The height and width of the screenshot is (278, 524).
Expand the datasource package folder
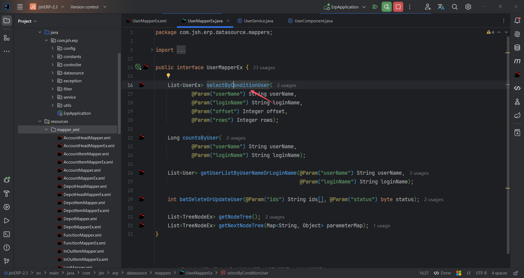click(52, 73)
